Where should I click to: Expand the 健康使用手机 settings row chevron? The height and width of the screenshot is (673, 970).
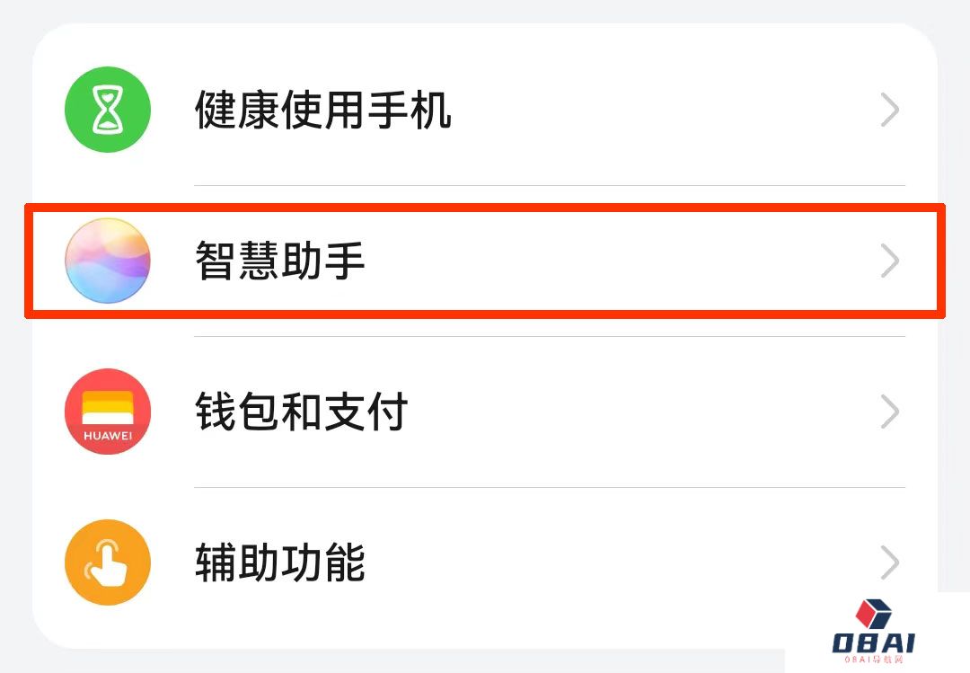point(889,110)
